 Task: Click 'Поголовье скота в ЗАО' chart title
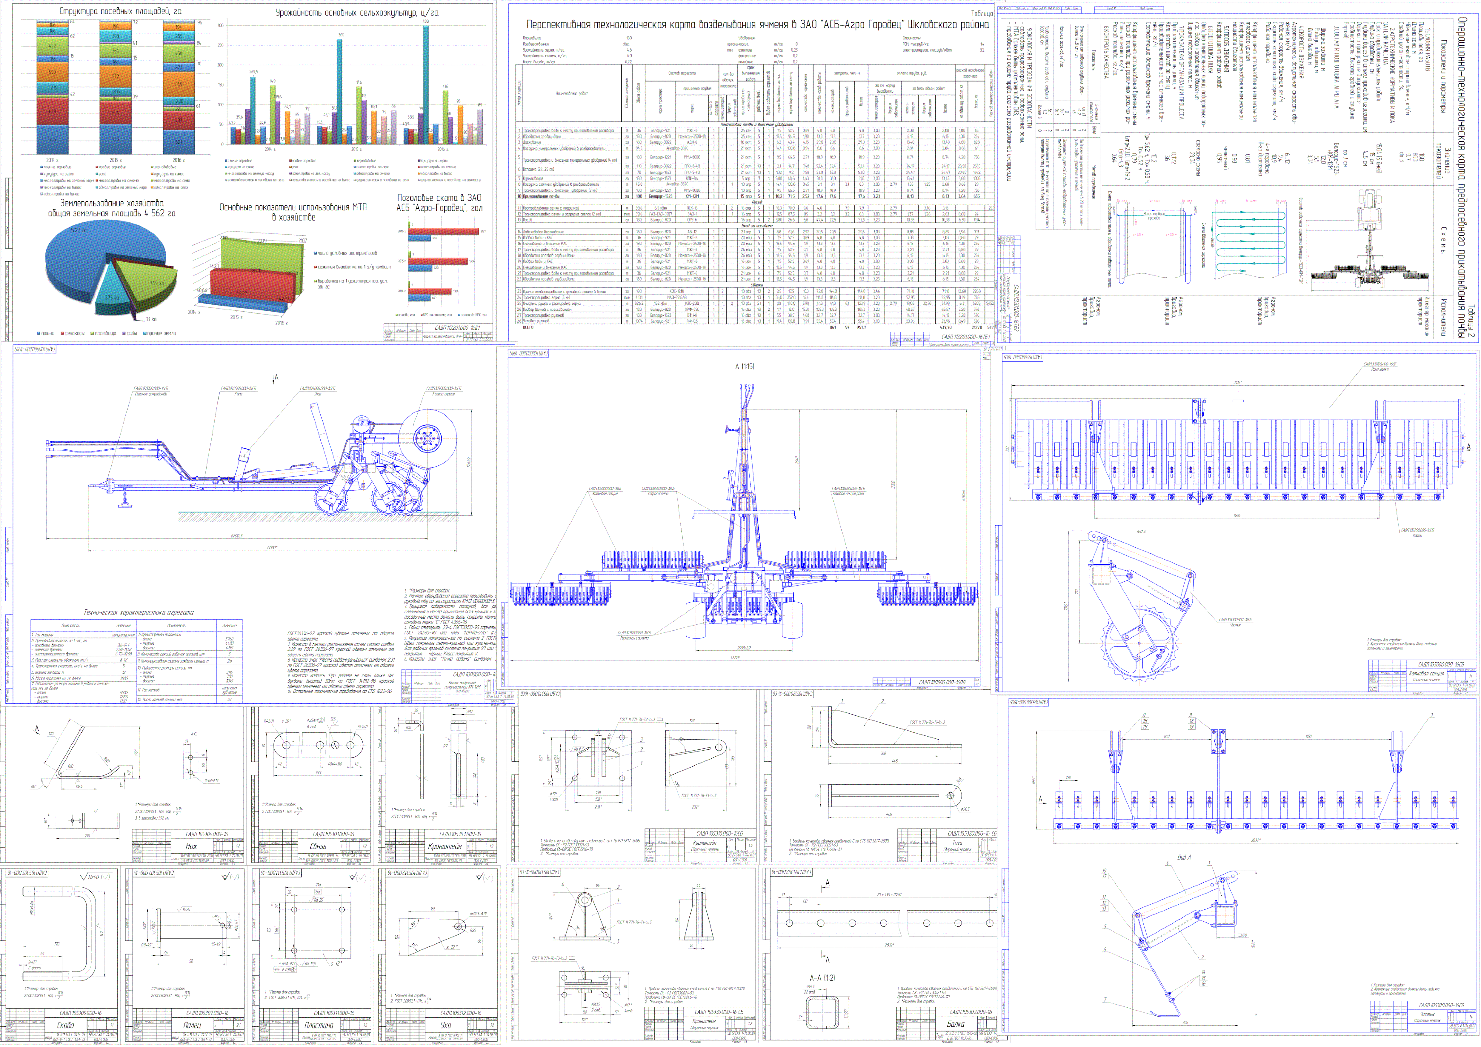(439, 198)
